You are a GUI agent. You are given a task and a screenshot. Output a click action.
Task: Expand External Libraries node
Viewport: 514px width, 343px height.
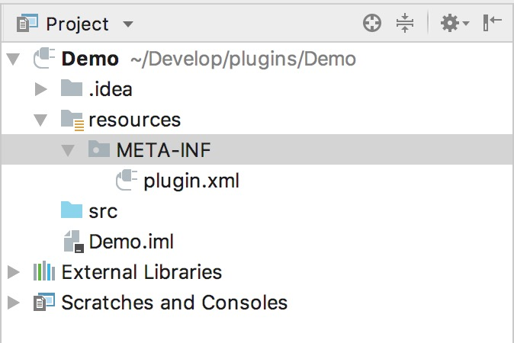click(14, 272)
